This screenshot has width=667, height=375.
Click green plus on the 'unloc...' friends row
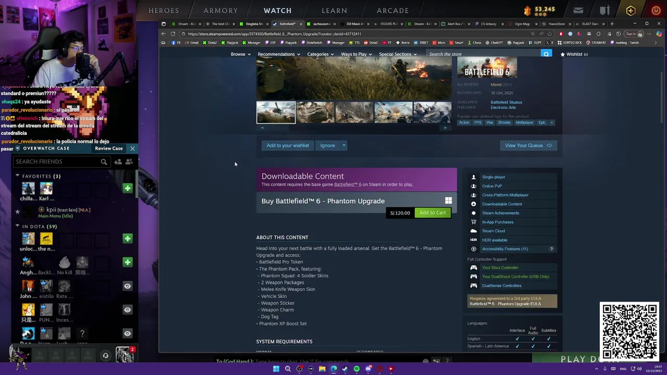(127, 239)
